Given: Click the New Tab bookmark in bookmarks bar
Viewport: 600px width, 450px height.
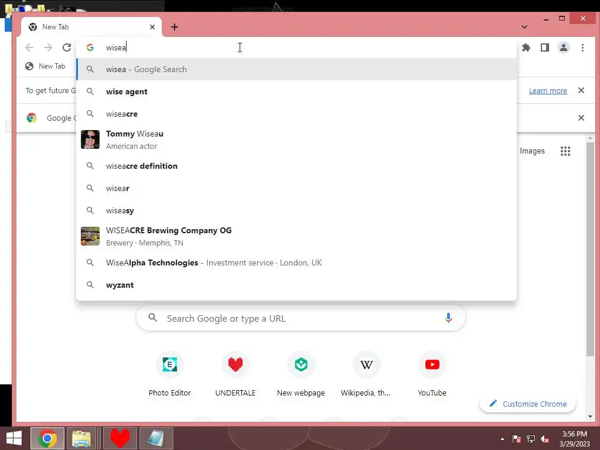Looking at the screenshot, I should (45, 66).
